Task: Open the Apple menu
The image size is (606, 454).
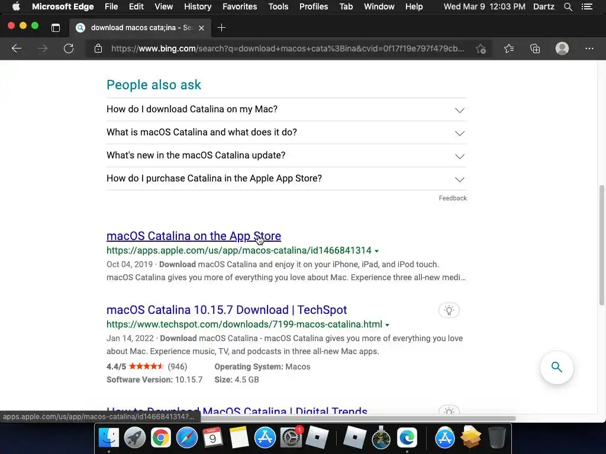Action: tap(16, 7)
